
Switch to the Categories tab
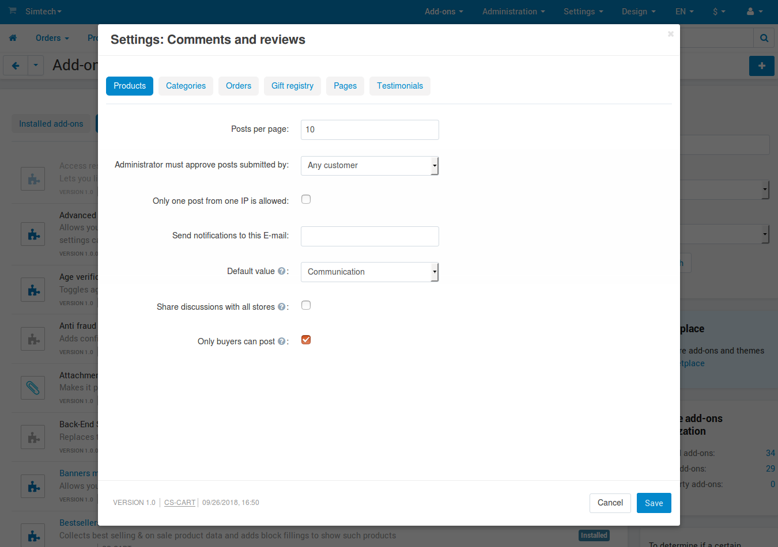(x=186, y=86)
